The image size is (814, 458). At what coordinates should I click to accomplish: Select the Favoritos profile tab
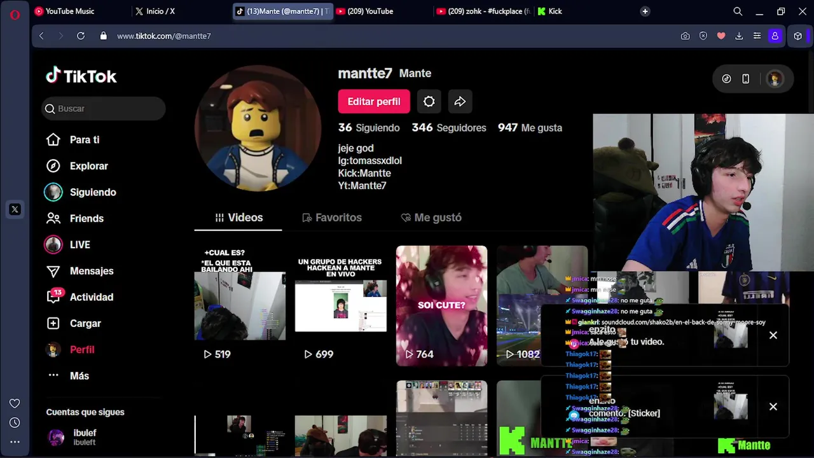point(331,218)
